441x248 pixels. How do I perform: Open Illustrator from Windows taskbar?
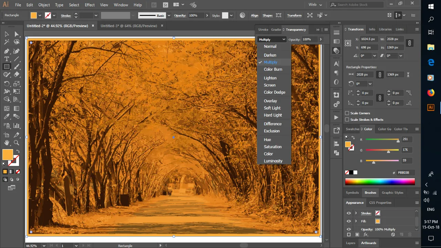(431, 107)
